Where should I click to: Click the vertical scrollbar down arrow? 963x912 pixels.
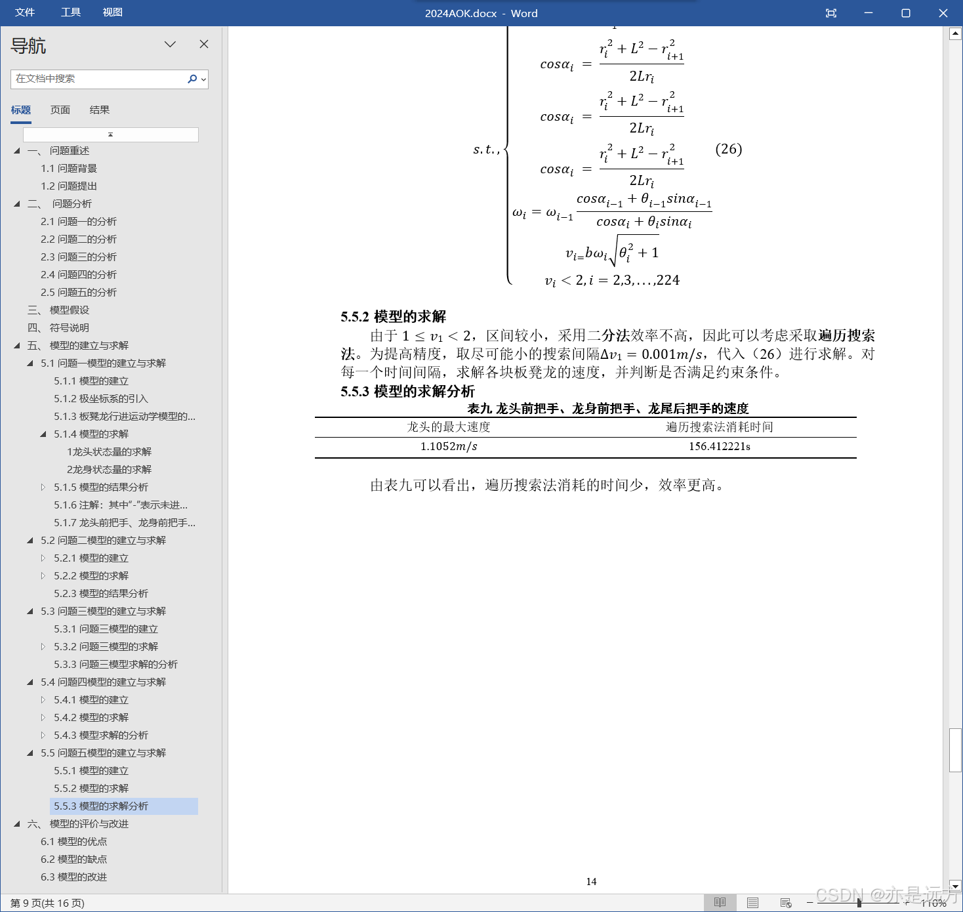click(955, 885)
